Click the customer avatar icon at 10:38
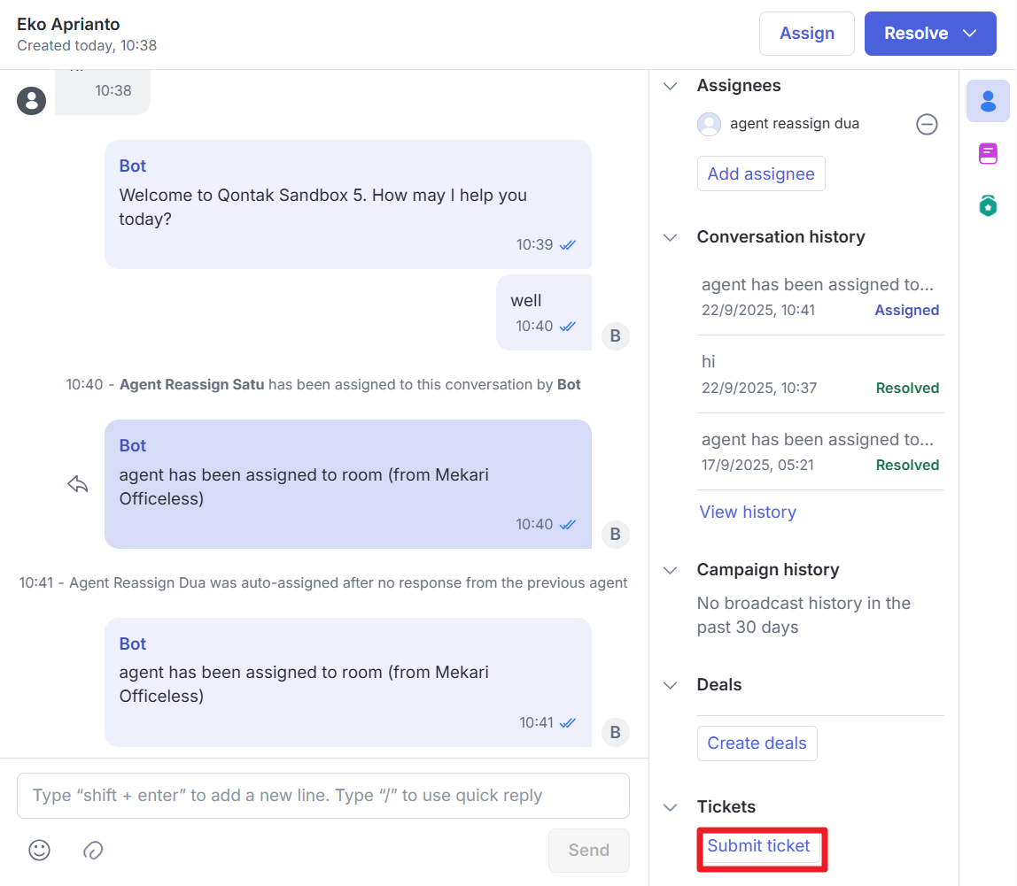Screen dimensions: 1017x886 click(x=31, y=101)
